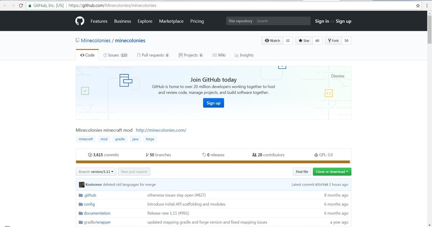Open the documentation folder
Image resolution: width=432 pixels, height=227 pixels.
pos(97,213)
